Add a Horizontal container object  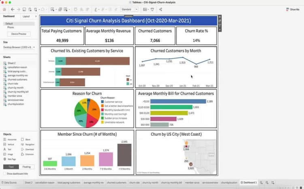click(x=10, y=139)
